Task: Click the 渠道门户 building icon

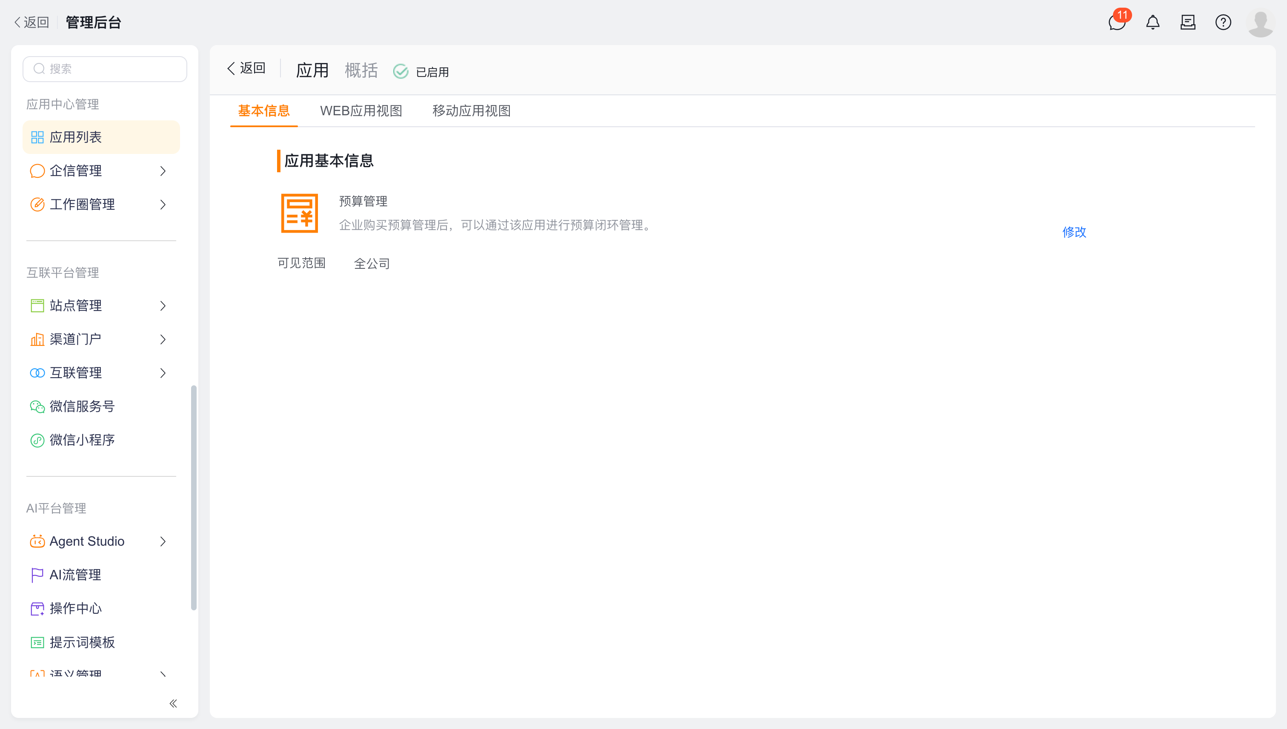Action: (x=37, y=339)
